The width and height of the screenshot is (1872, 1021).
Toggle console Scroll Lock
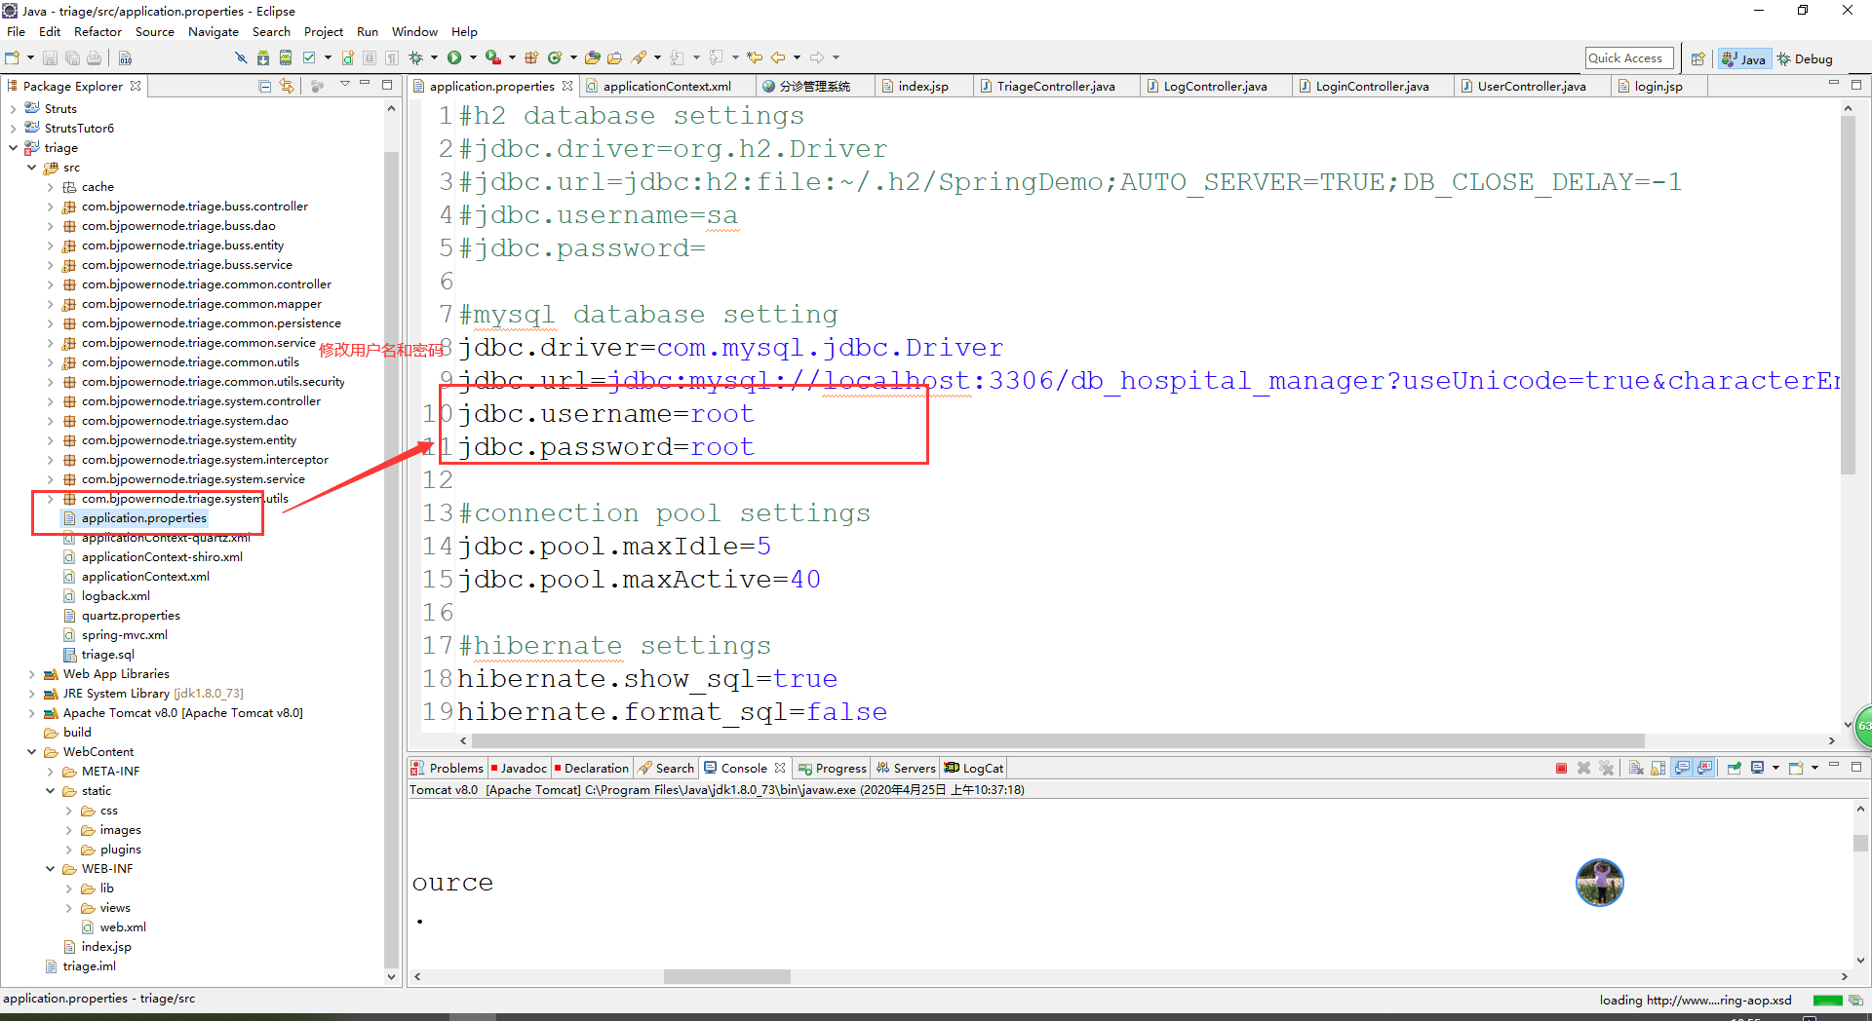[x=1658, y=768]
